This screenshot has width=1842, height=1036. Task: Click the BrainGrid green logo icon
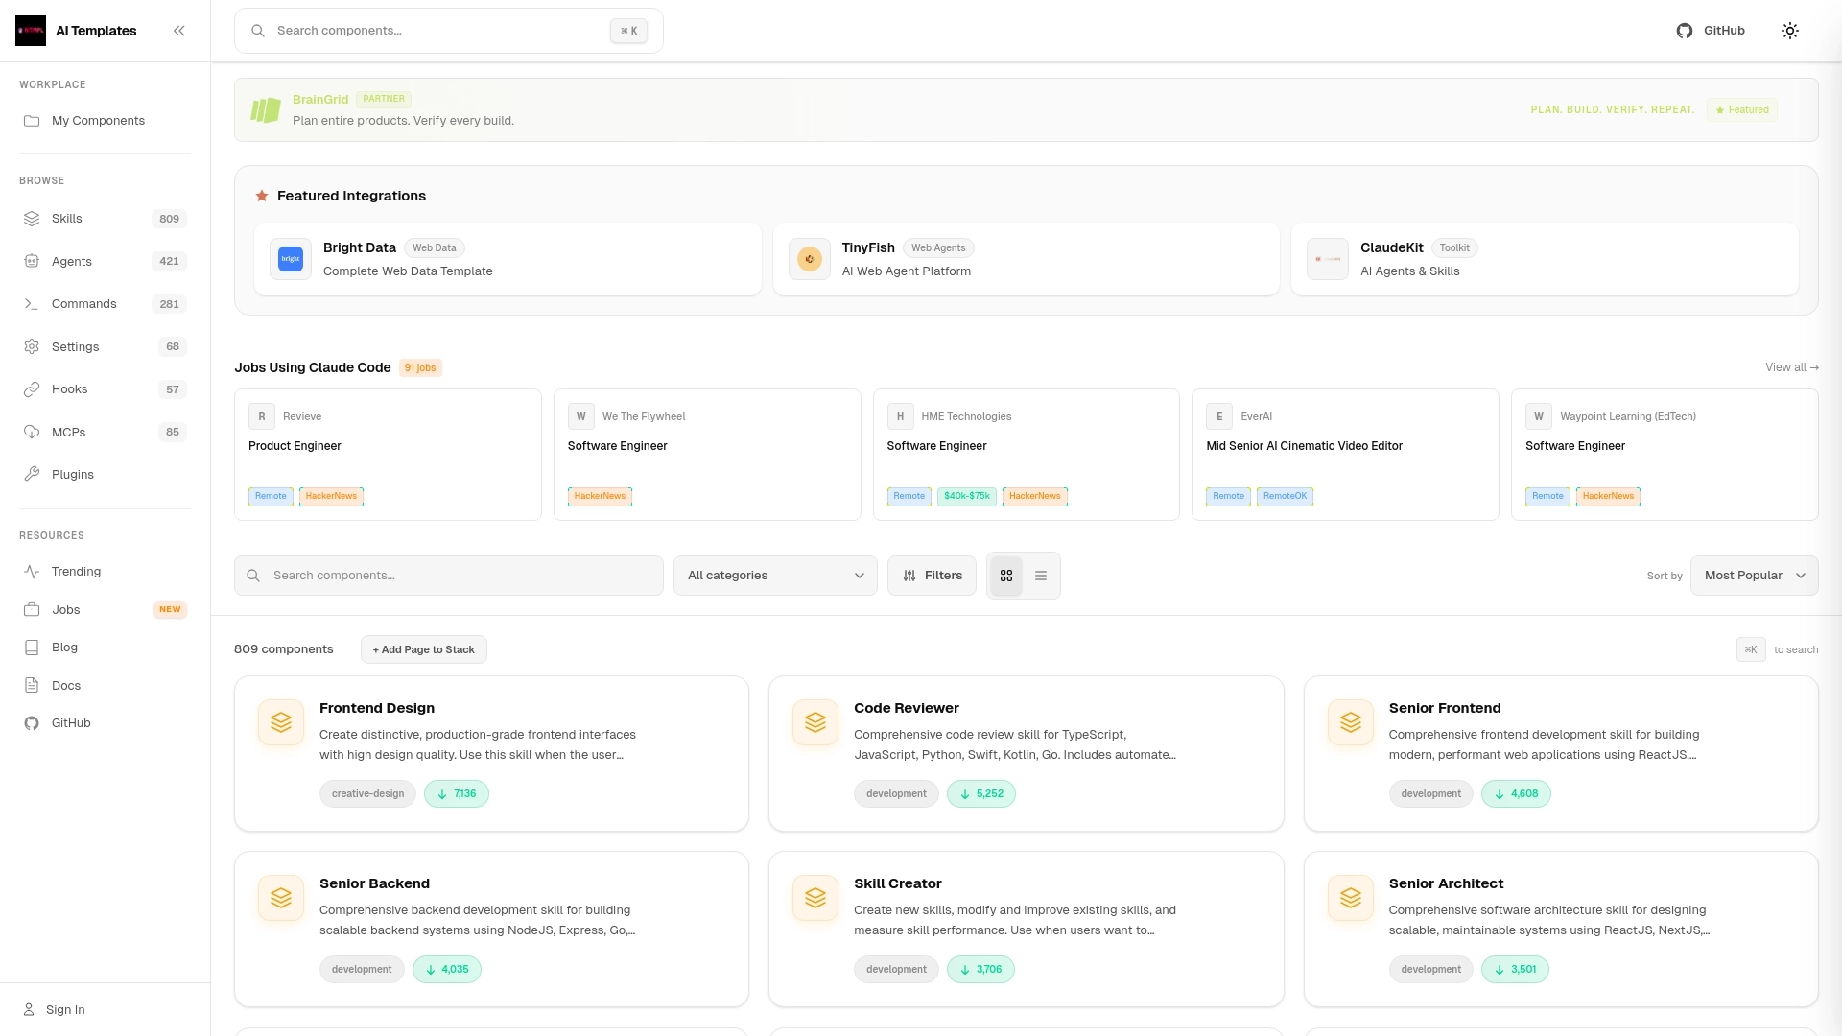pyautogui.click(x=266, y=109)
